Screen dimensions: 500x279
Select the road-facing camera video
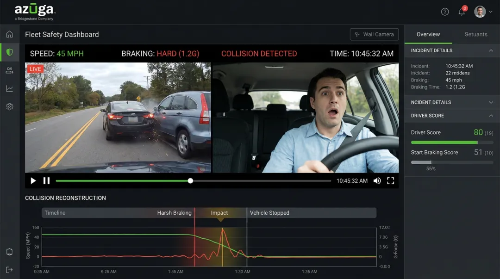coord(118,118)
